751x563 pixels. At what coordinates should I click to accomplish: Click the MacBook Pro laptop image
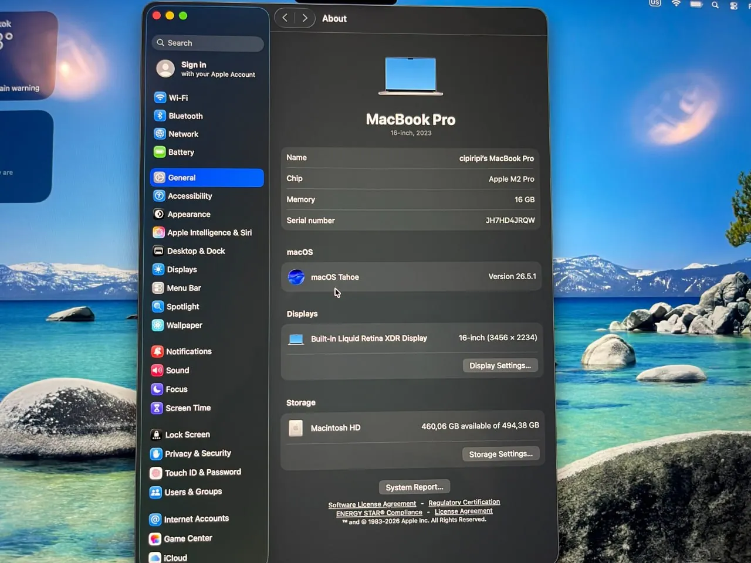[411, 76]
